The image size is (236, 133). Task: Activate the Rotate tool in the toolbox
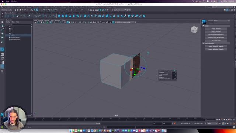[2, 38]
